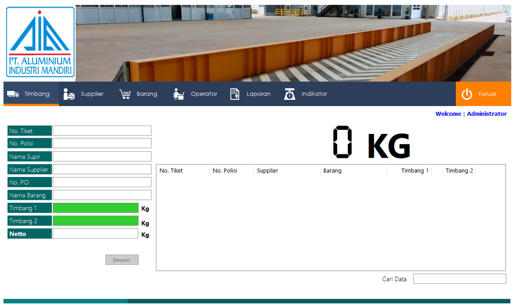Click the Laporan document icon
Viewport: 514px width, 306px height.
[x=234, y=94]
